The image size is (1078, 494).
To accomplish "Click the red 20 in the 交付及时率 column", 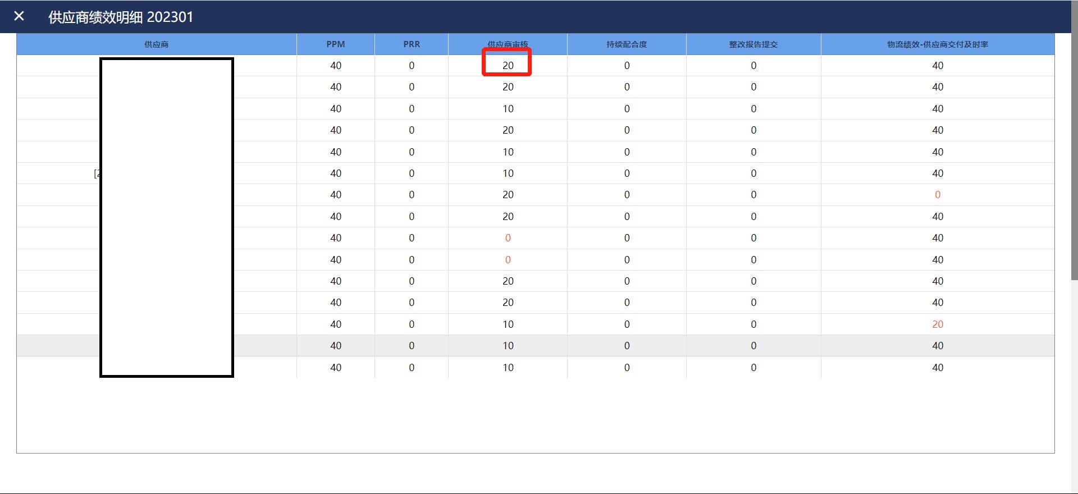I will (x=938, y=324).
